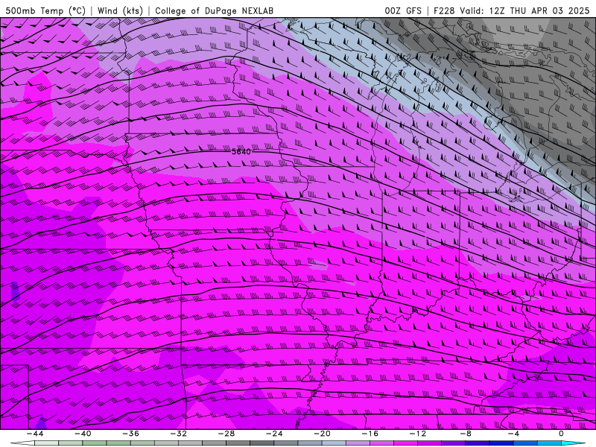Click the -40 legend value
Image resolution: width=596 pixels, height=447 pixels.
[83, 434]
